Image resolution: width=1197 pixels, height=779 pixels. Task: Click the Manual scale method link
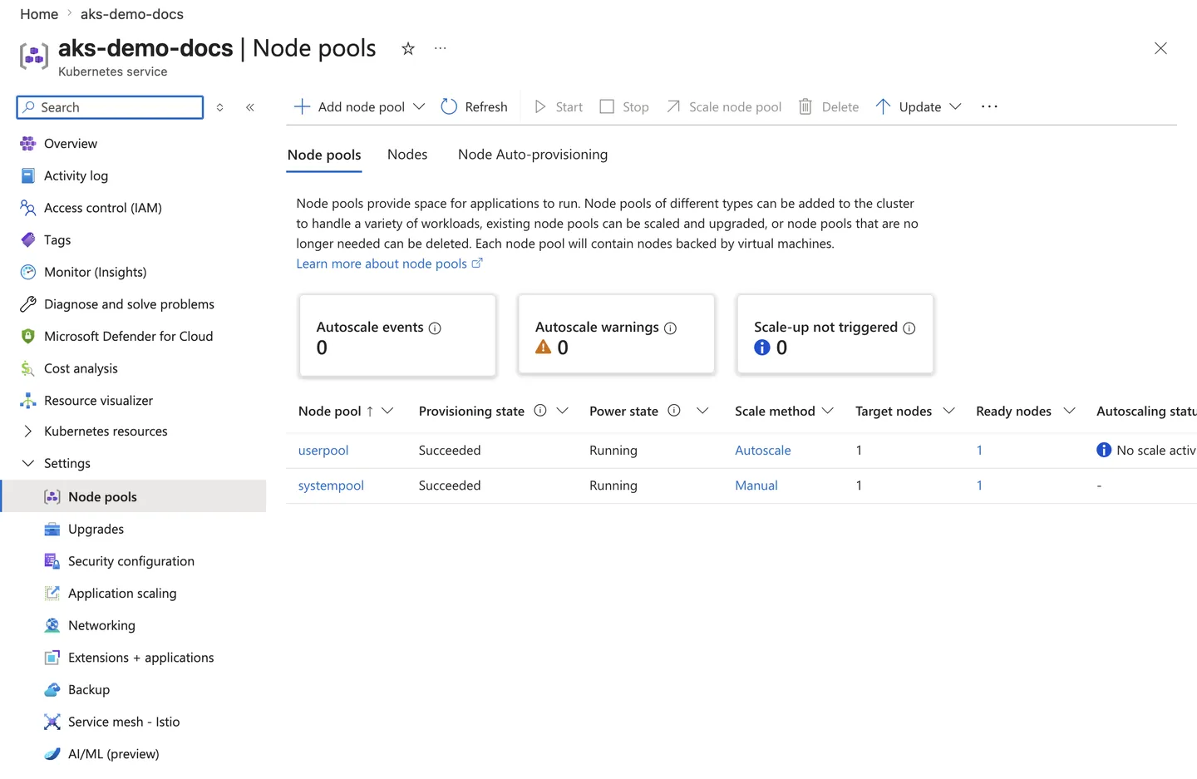click(x=756, y=486)
